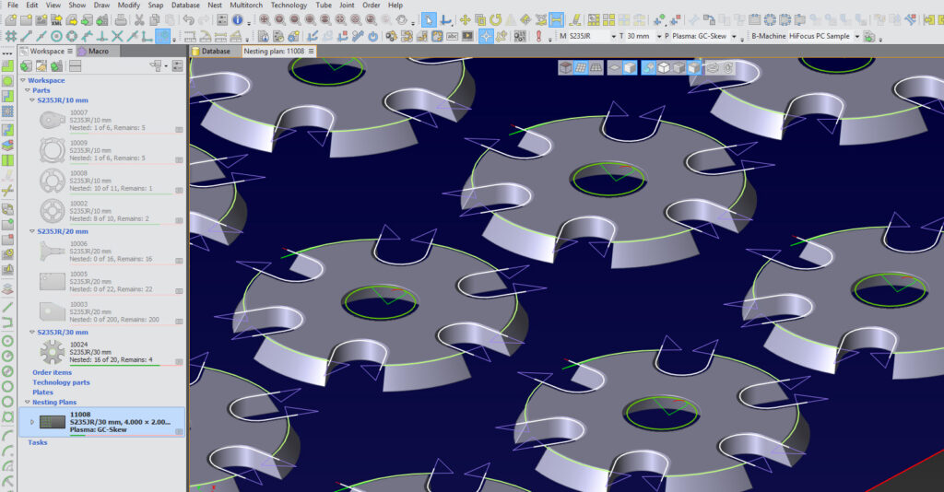Open the Technology parts link

pyautogui.click(x=61, y=382)
